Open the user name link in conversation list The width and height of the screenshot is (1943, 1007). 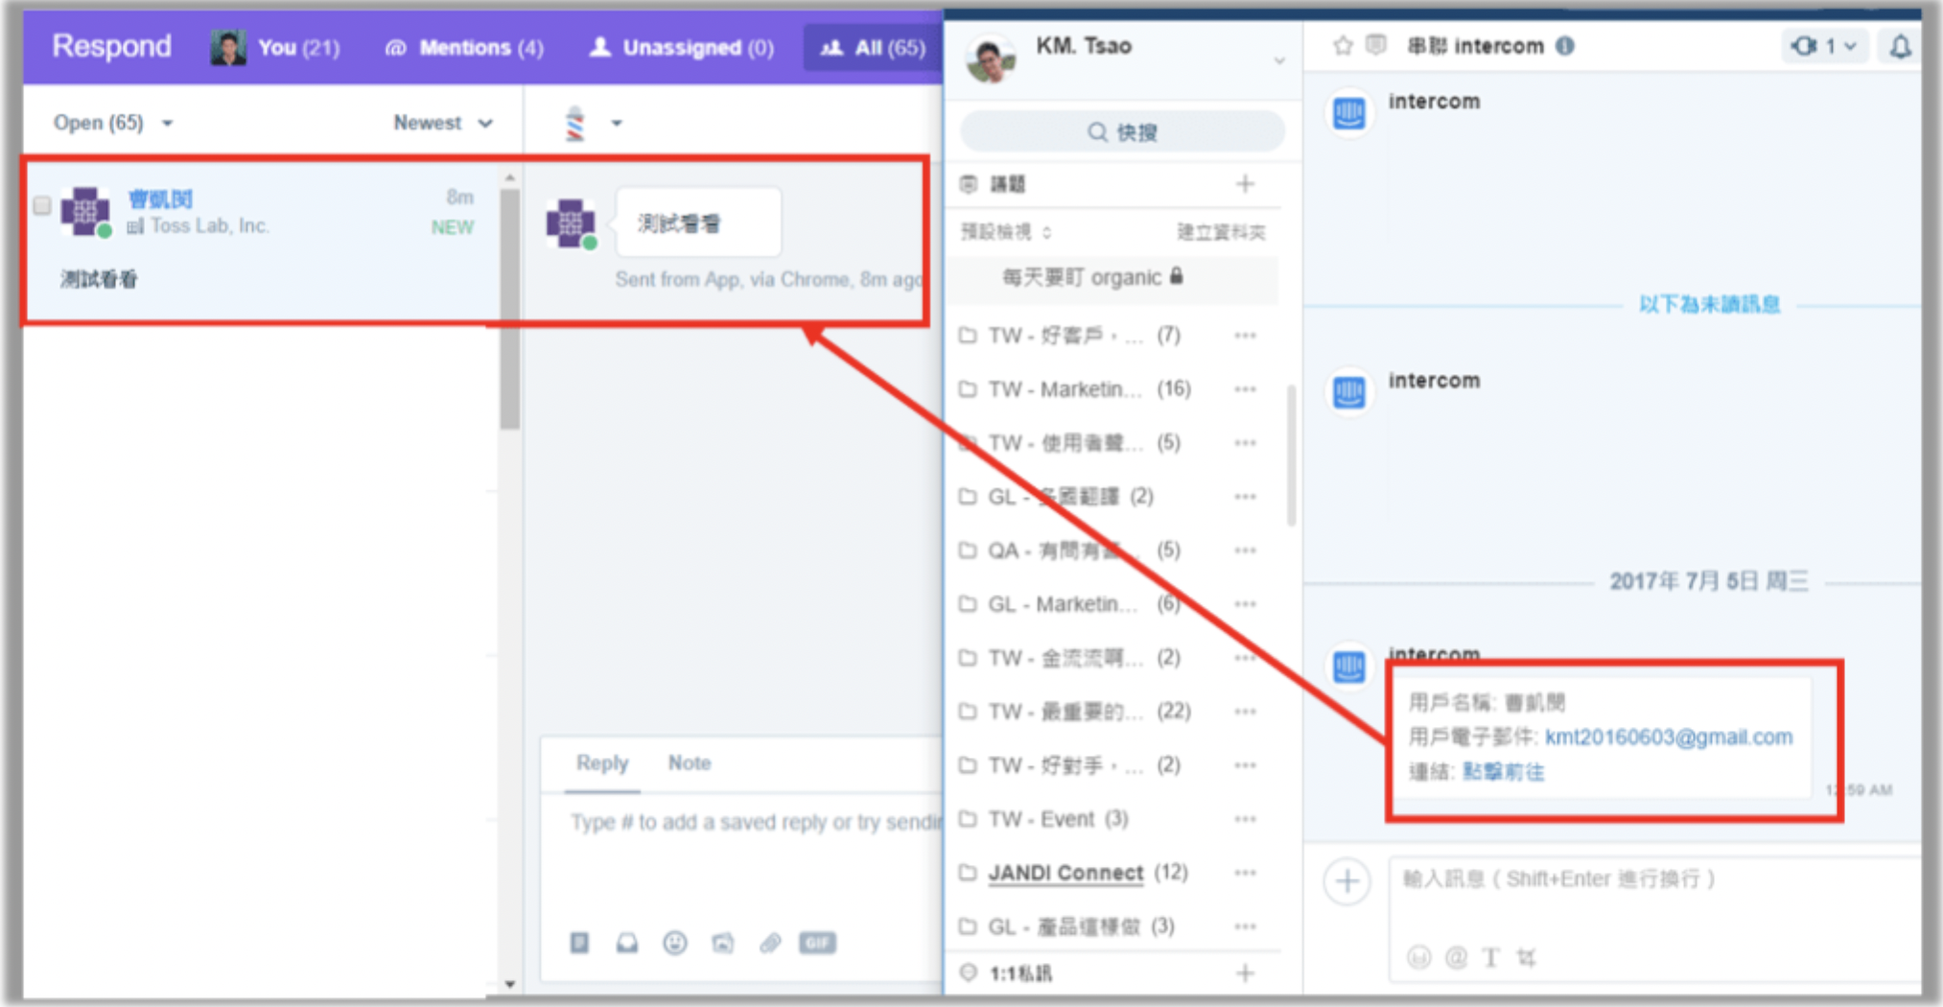pyautogui.click(x=160, y=199)
